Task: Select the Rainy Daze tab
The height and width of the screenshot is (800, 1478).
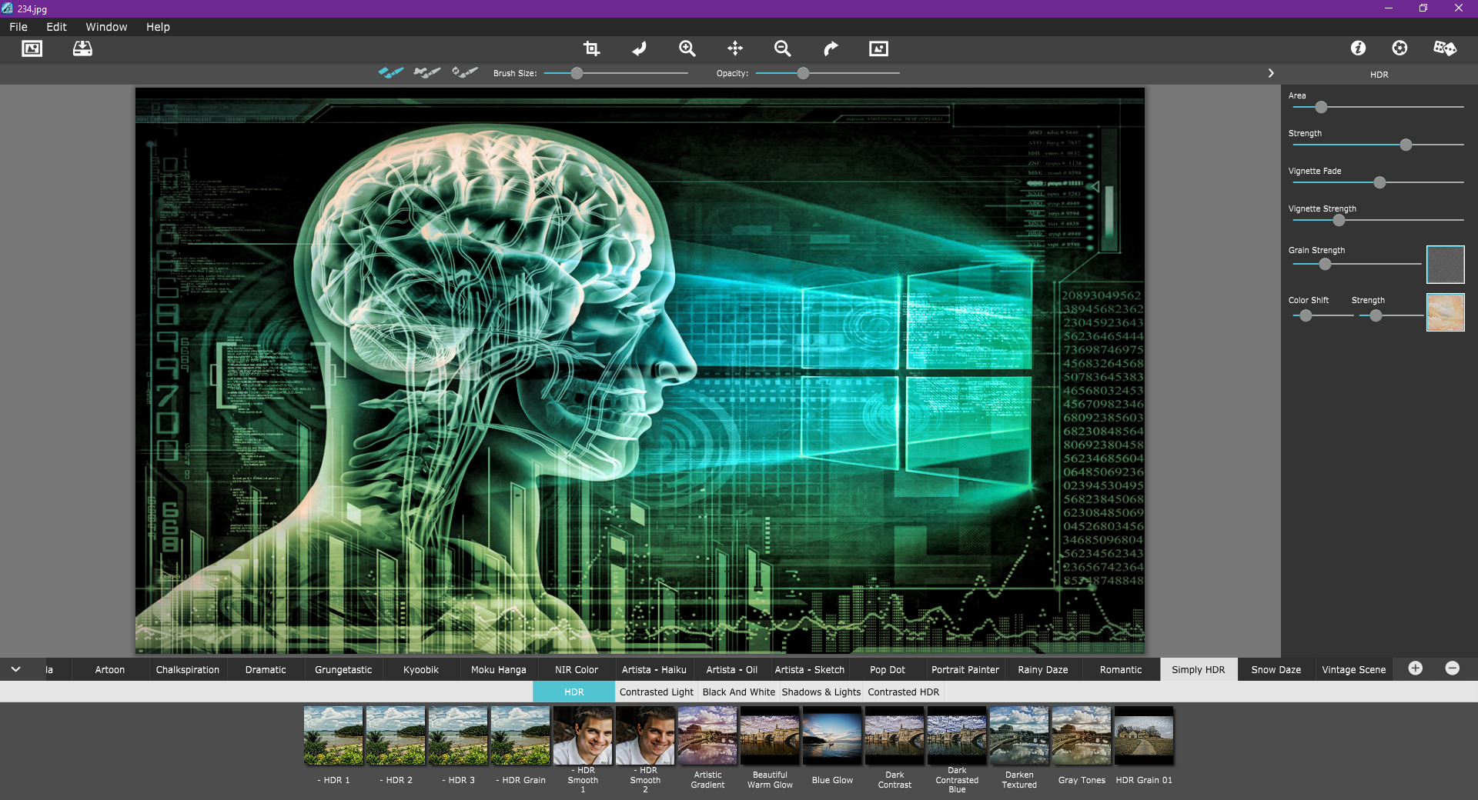Action: [x=1043, y=669]
